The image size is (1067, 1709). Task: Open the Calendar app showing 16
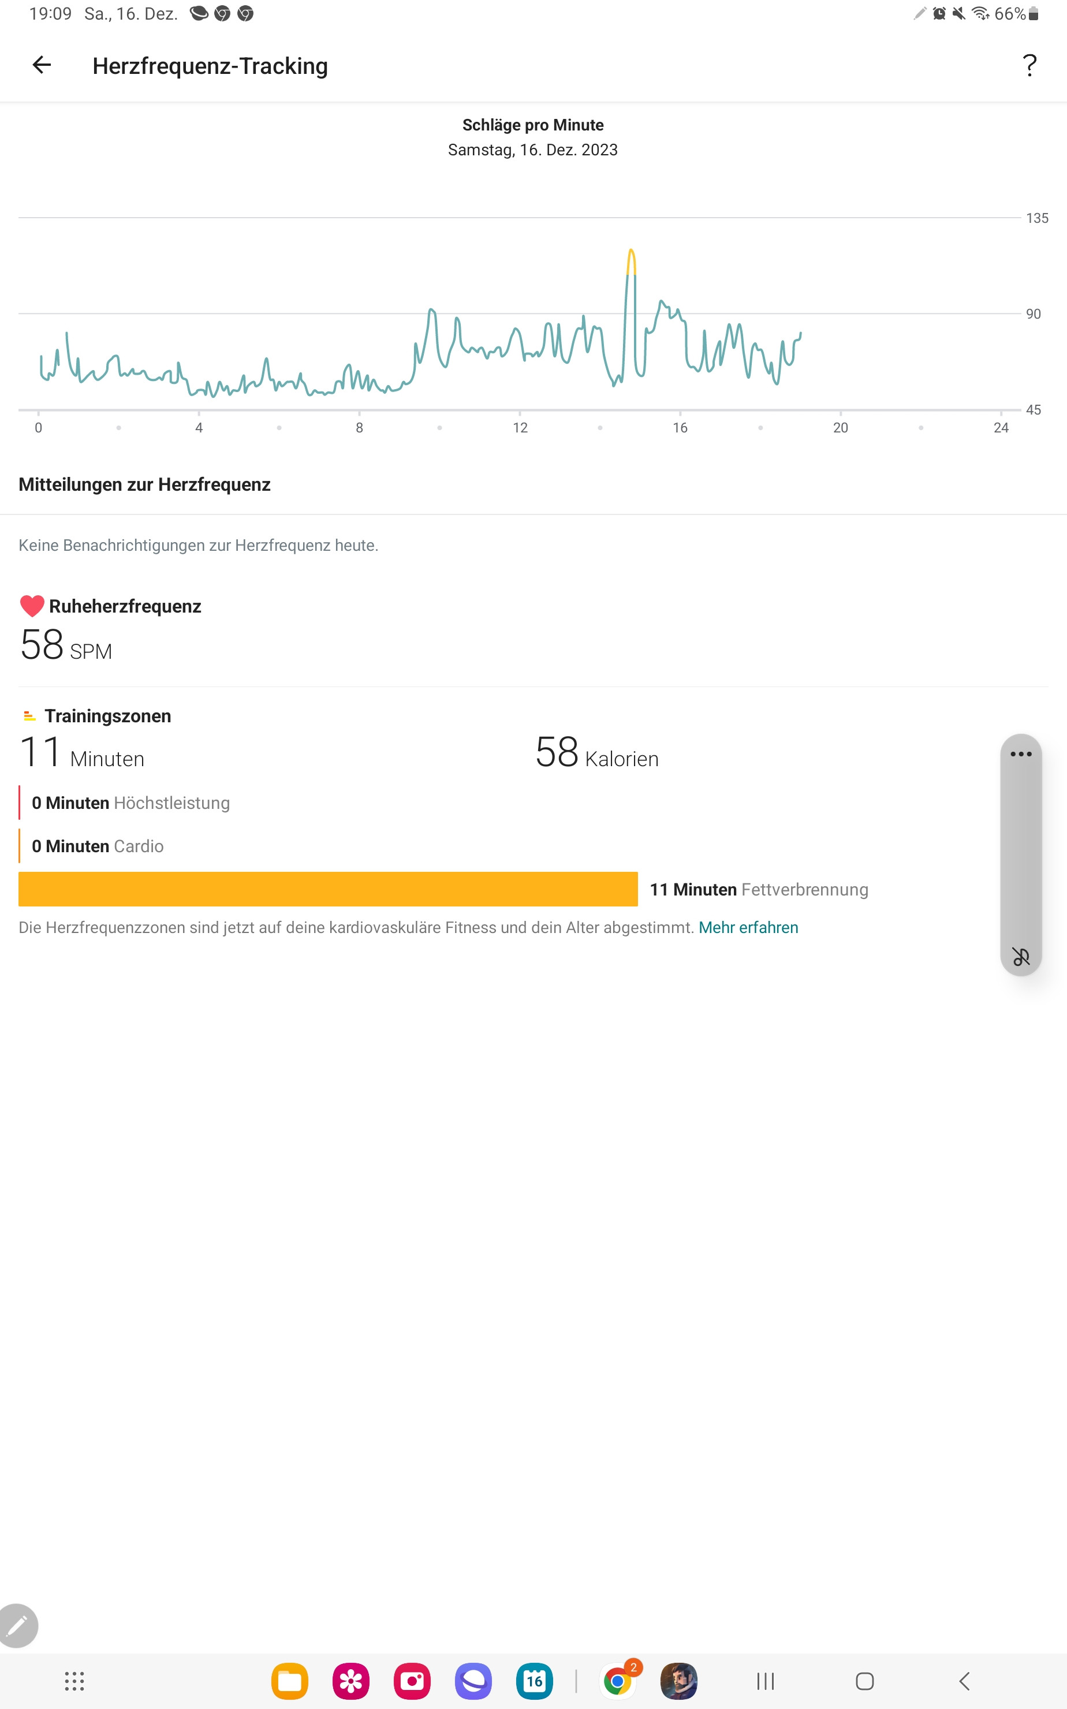(x=535, y=1681)
